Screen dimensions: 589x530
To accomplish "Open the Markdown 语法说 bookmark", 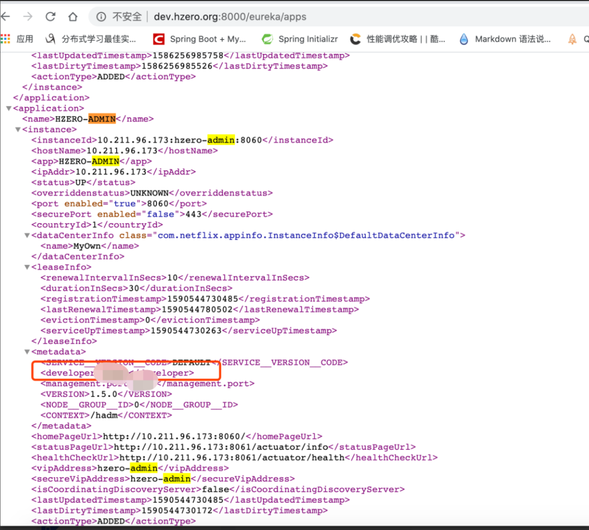I will coord(505,39).
